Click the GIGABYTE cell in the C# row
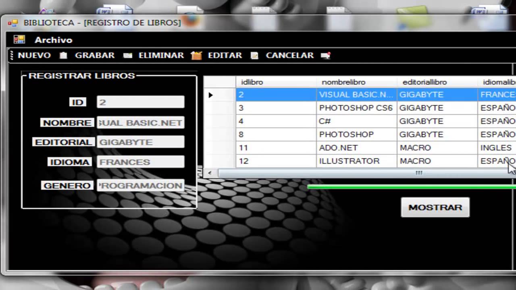The width and height of the screenshot is (516, 290). coord(437,121)
